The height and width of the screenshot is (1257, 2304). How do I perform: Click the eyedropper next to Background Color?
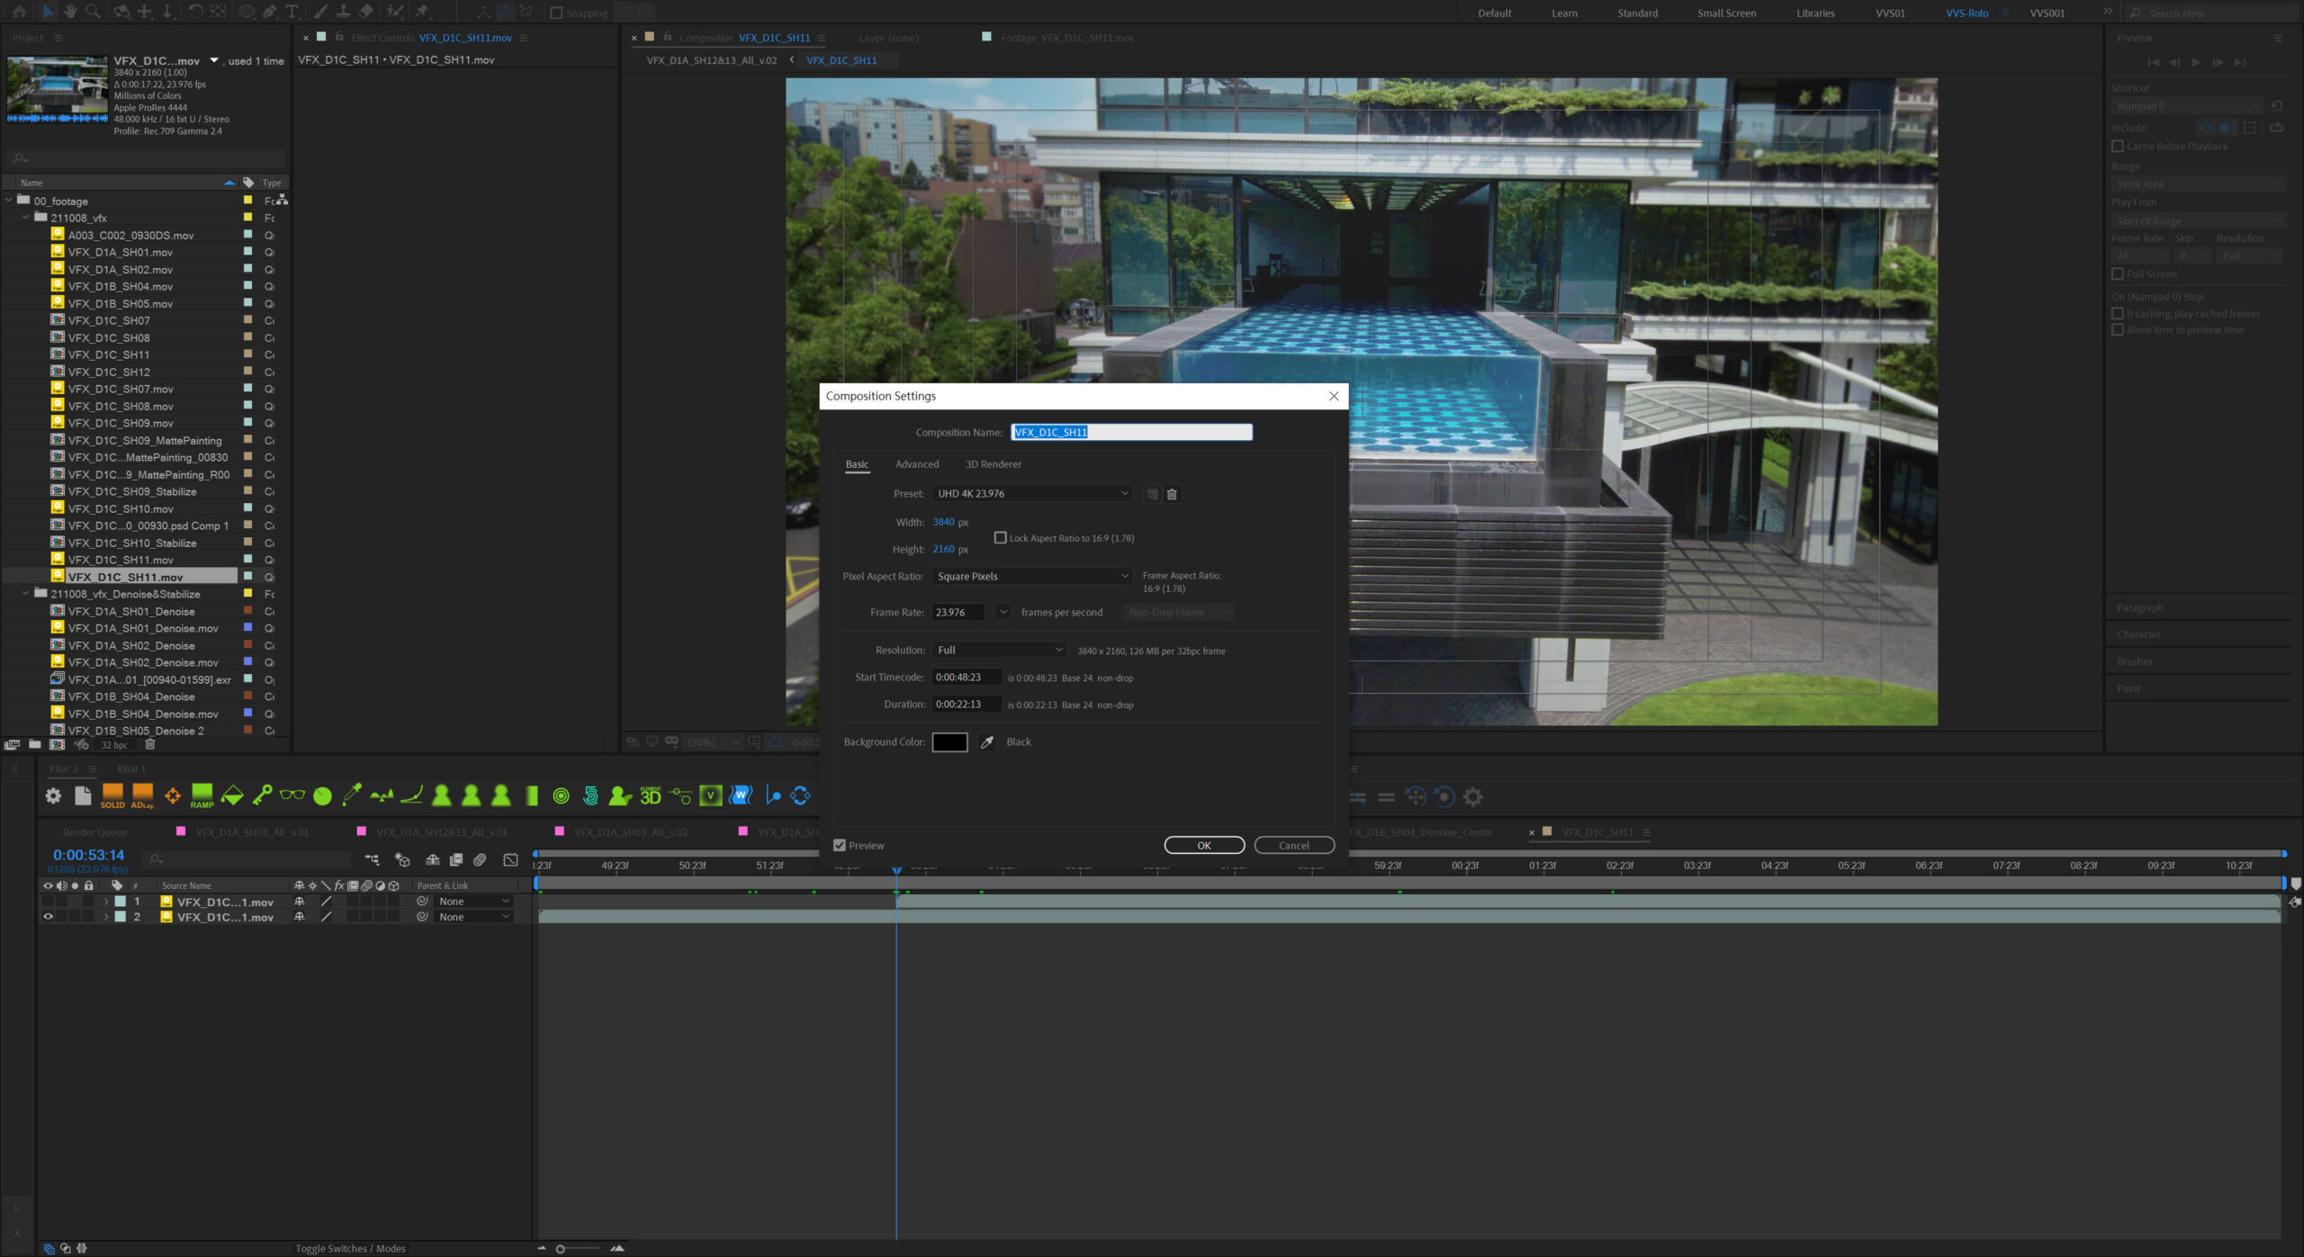tap(986, 742)
